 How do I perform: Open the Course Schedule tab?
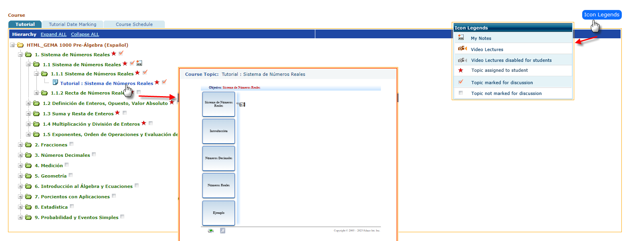pos(134,24)
